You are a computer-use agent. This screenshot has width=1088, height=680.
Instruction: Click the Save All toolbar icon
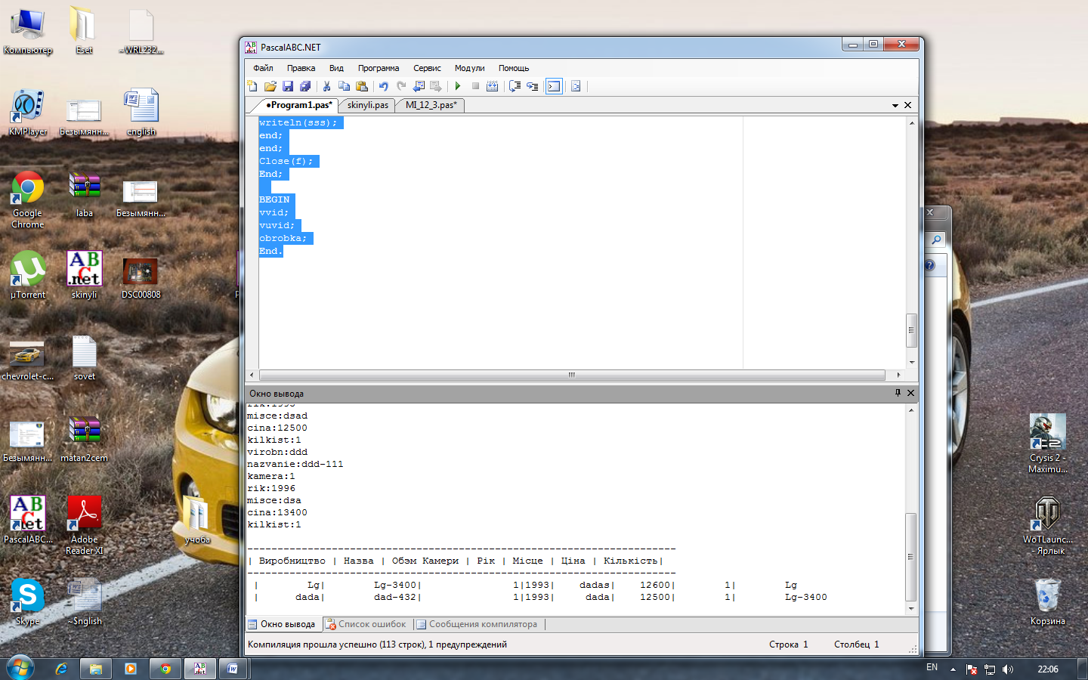[x=305, y=86]
